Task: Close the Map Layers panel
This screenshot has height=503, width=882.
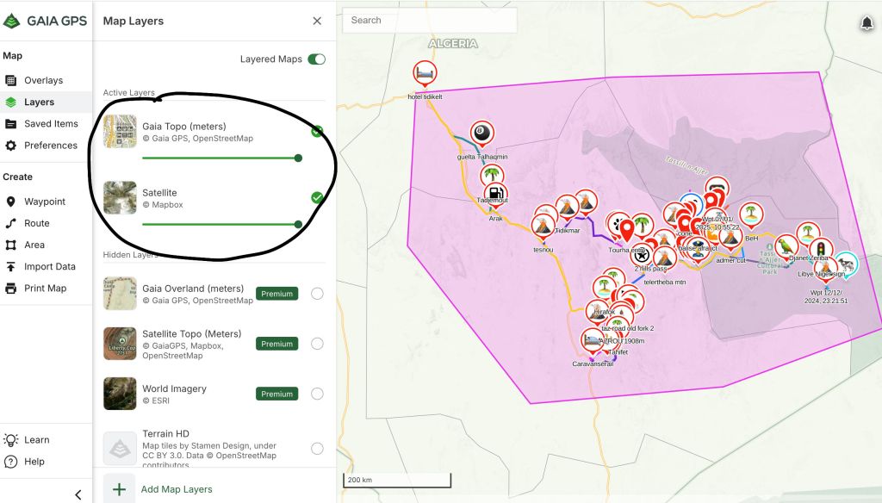Action: (x=317, y=22)
